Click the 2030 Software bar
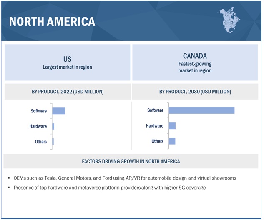This screenshot has height=220, width=264. [201, 110]
